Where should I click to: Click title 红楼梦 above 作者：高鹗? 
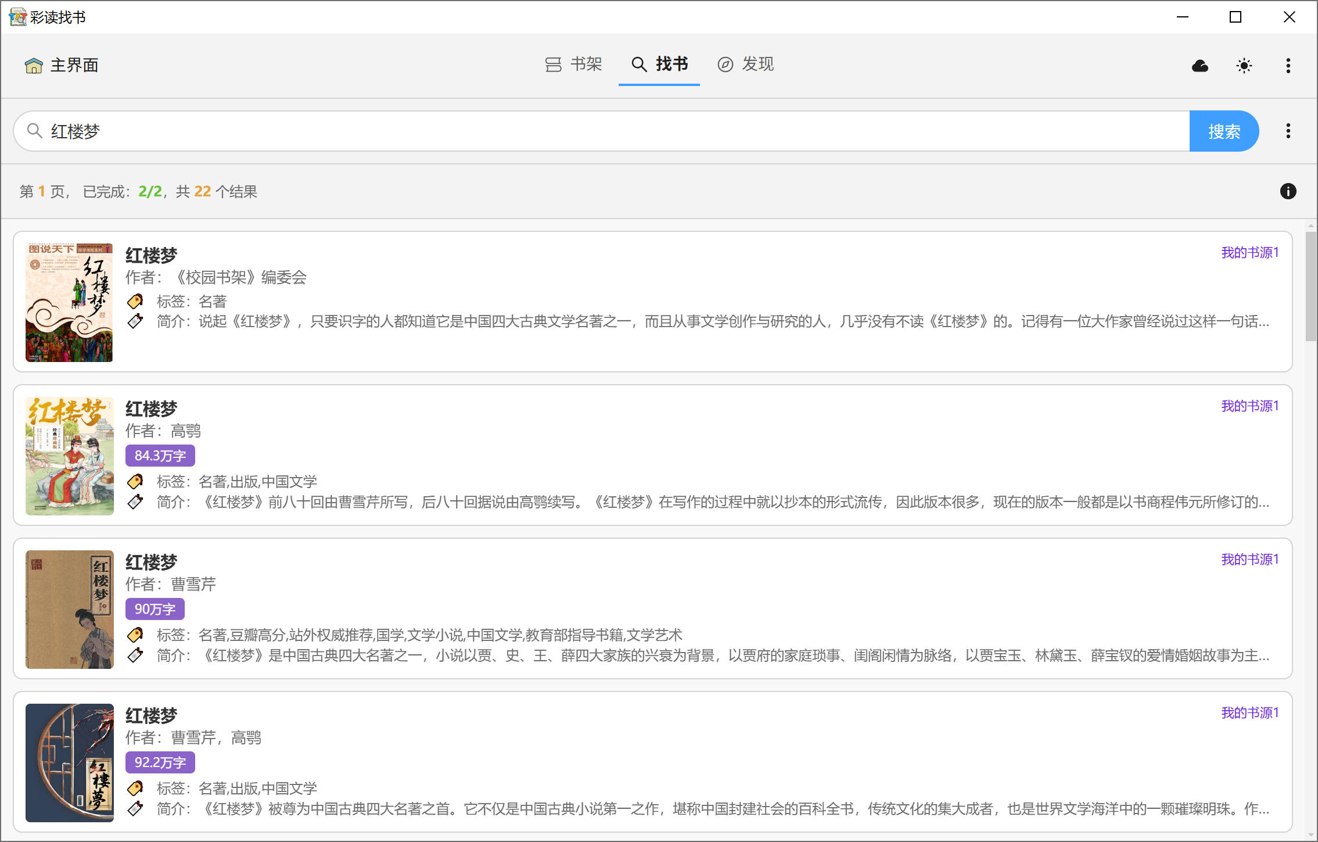click(151, 409)
